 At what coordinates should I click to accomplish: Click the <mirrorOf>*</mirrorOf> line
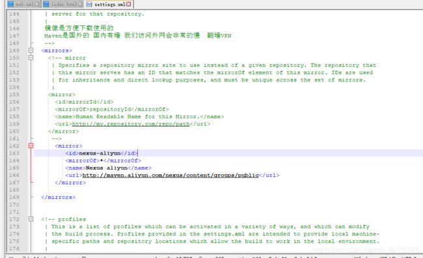tap(103, 161)
